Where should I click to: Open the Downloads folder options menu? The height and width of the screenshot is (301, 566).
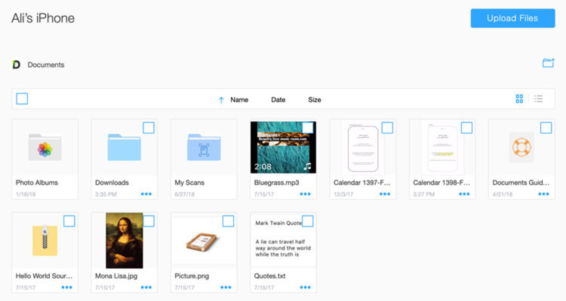coord(149,194)
